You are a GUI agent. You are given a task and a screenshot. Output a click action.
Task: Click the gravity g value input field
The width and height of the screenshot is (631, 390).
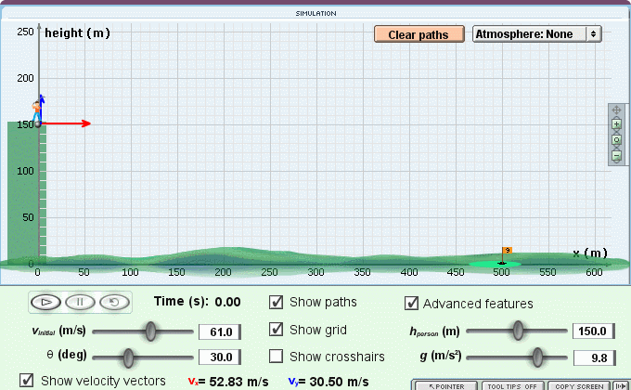(x=590, y=357)
